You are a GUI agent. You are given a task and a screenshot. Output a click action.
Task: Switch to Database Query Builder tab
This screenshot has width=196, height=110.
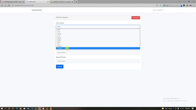(x=13, y=2)
